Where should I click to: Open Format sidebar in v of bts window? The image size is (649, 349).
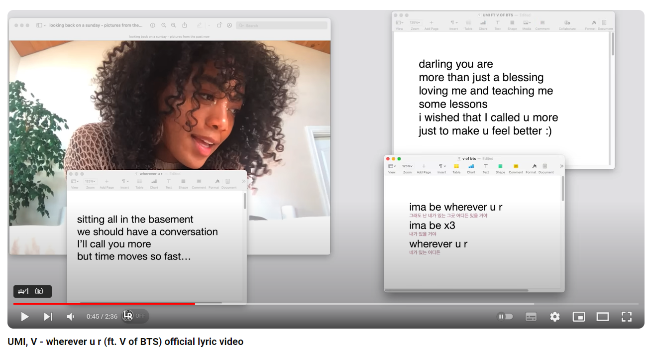(532, 168)
